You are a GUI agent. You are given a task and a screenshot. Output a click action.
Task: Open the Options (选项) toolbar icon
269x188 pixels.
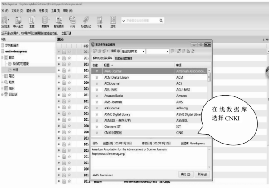(x=113, y=22)
